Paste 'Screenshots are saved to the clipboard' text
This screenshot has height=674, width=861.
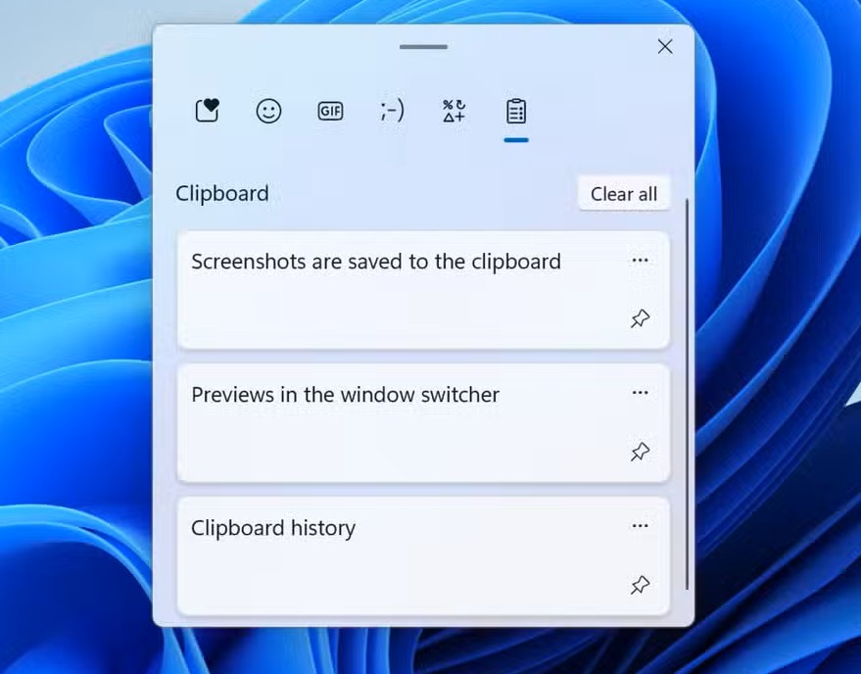pos(376,262)
